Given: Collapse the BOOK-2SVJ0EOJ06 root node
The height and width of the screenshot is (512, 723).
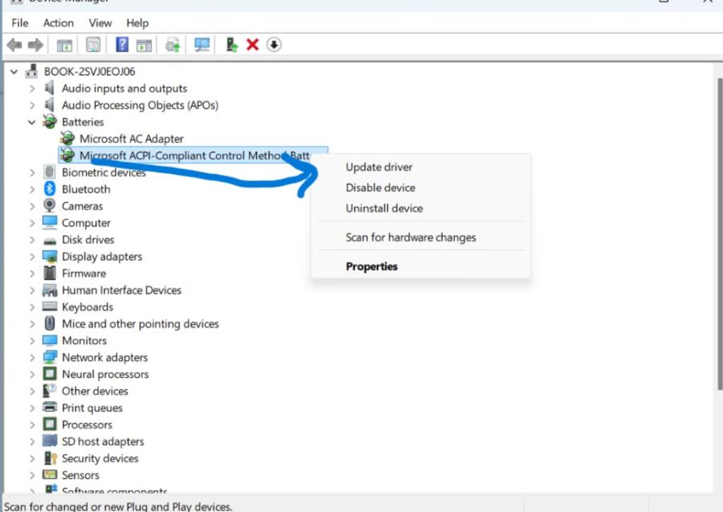Looking at the screenshot, I should pyautogui.click(x=14, y=72).
